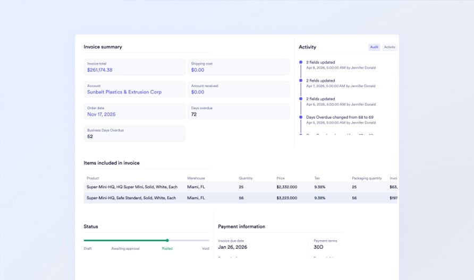Select the Awaiting approval status step

pyautogui.click(x=125, y=249)
